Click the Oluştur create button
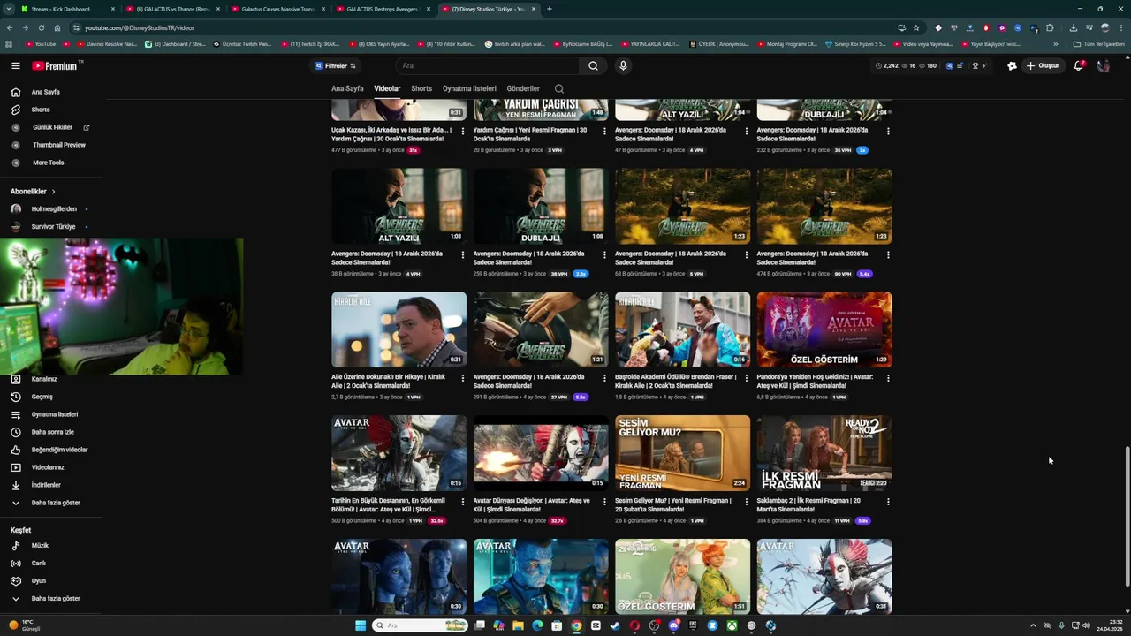Image resolution: width=1131 pixels, height=636 pixels. click(x=1042, y=65)
